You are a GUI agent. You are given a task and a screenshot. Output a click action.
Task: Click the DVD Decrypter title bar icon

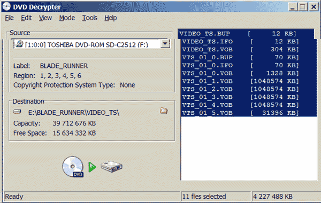pos(6,6)
